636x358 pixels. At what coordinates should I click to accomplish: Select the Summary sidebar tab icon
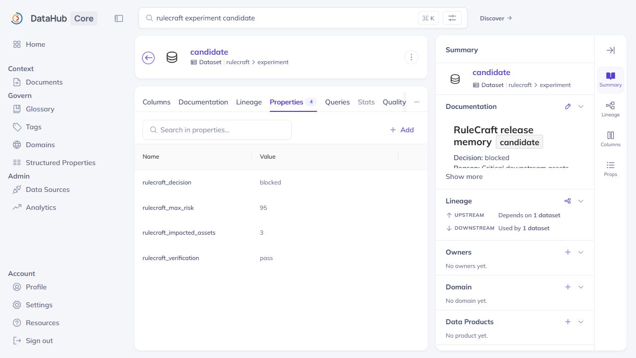coord(611,80)
